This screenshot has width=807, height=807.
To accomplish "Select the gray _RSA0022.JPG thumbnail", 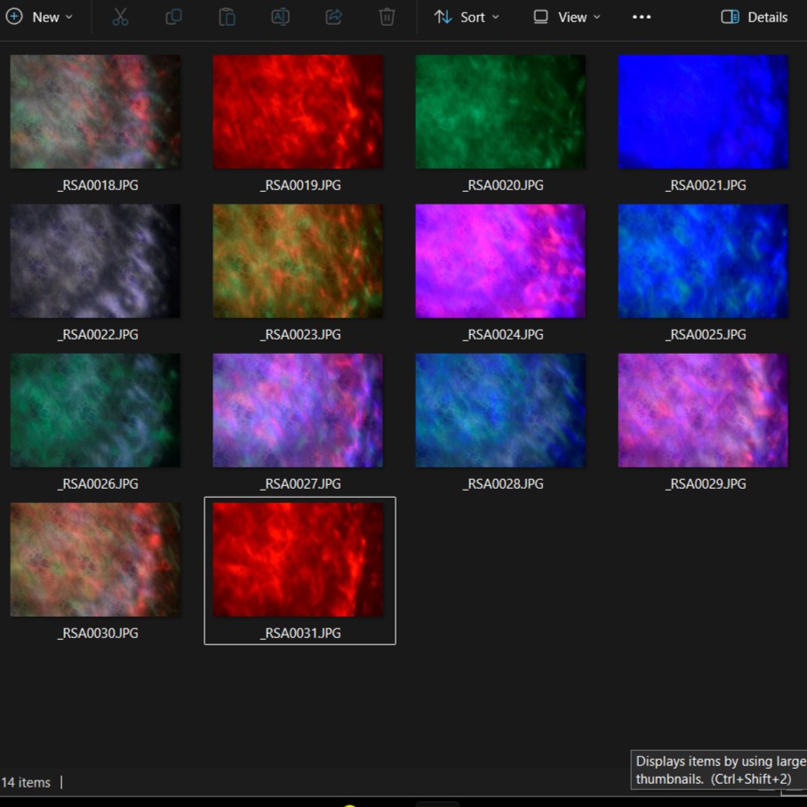I will 95,261.
